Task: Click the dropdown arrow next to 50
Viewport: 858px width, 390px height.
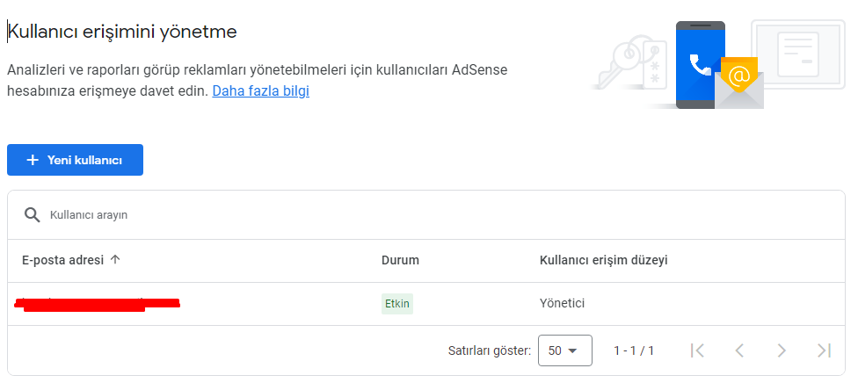Action: point(573,350)
